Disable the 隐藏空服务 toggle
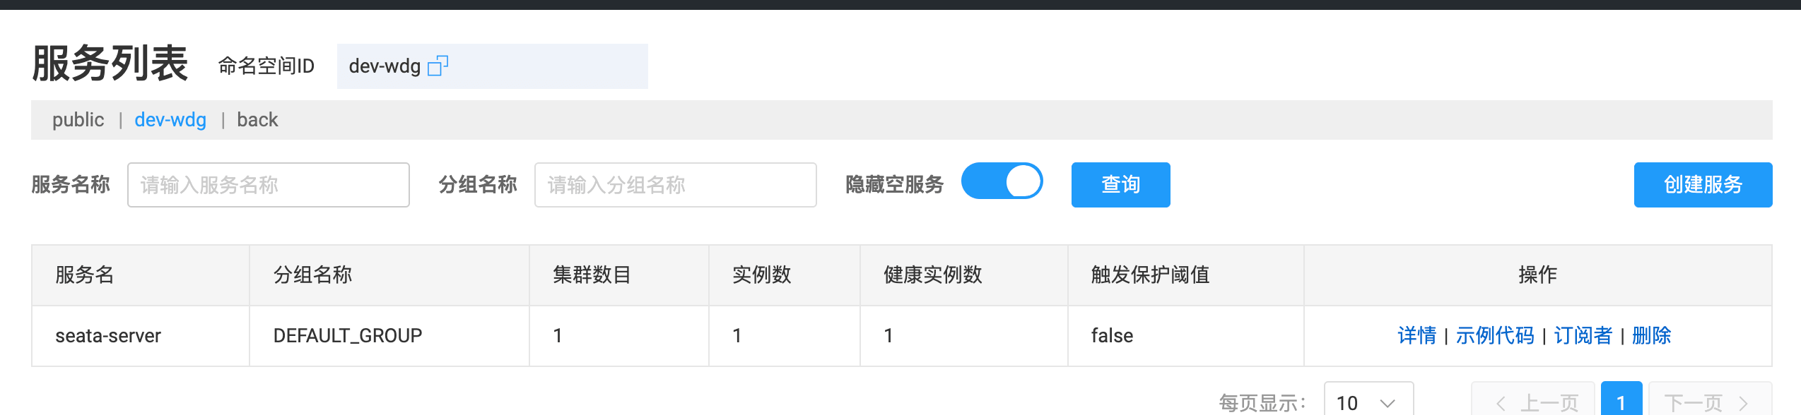The image size is (1801, 415). click(1002, 182)
